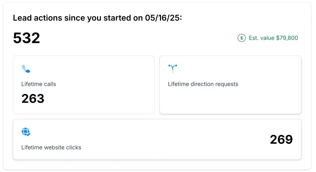Click middle blank area of website clicks card
Viewport: 316px width, 172px height.
pos(158,139)
